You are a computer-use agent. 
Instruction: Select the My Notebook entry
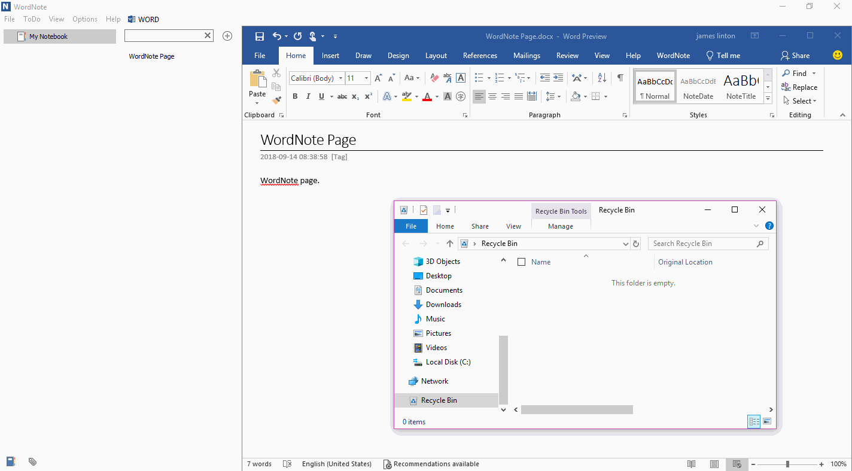pyautogui.click(x=60, y=37)
